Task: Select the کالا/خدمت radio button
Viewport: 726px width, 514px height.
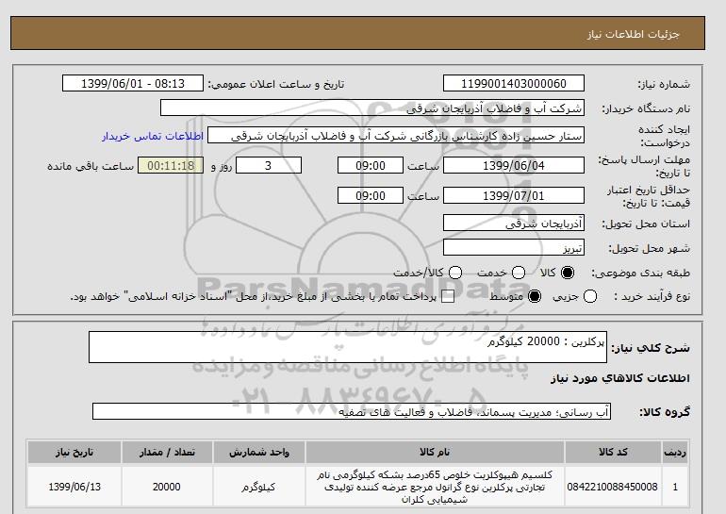Action: 455,273
